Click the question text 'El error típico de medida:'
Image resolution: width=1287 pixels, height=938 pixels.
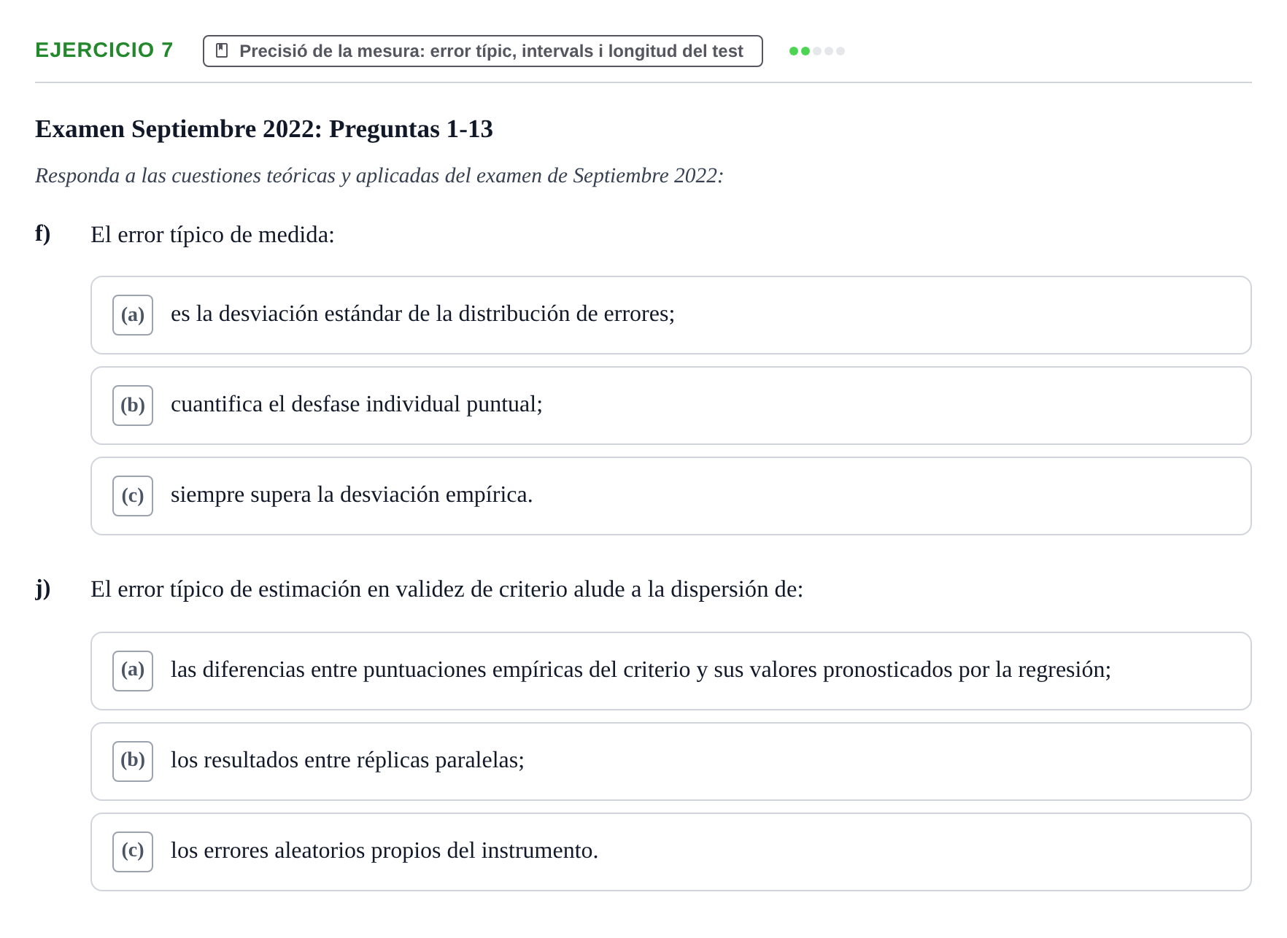[212, 235]
